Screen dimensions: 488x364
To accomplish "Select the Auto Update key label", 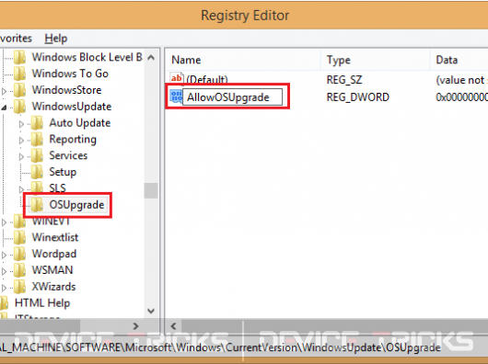I will point(80,123).
